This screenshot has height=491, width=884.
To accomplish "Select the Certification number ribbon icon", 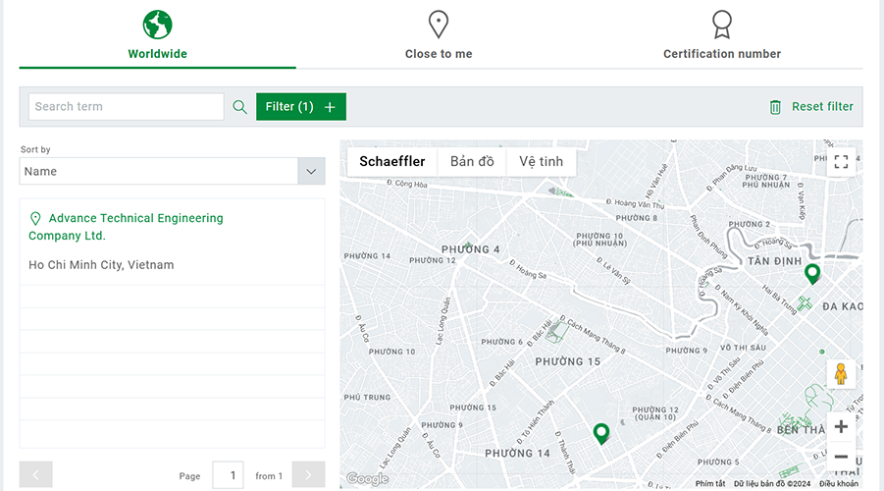I will [722, 25].
